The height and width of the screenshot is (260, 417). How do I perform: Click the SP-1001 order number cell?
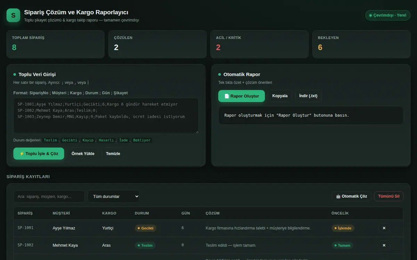26,228
